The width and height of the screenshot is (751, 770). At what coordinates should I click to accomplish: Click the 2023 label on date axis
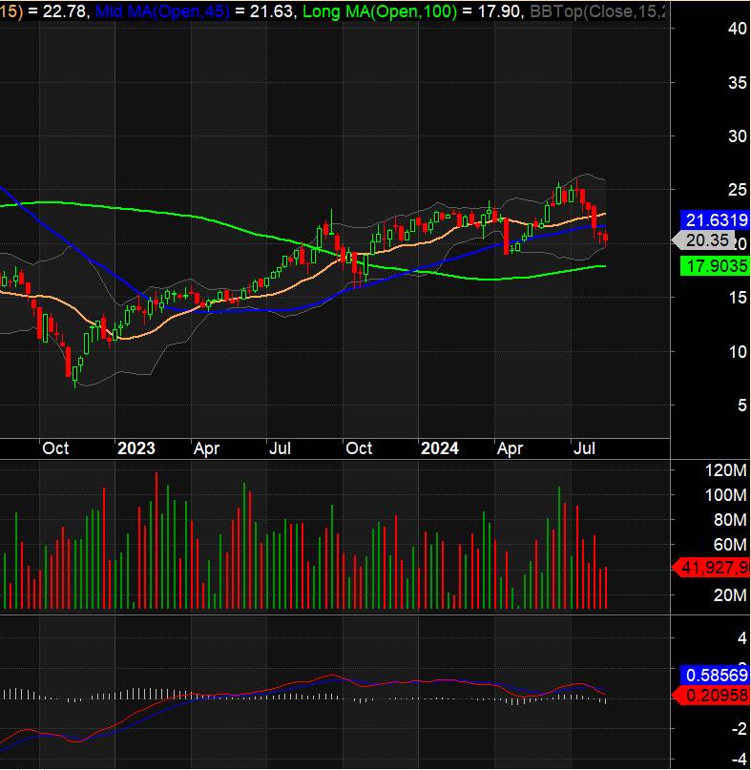coord(136,448)
